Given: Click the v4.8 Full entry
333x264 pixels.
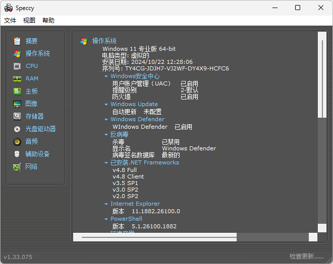Looking at the screenshot, I should [125, 170].
